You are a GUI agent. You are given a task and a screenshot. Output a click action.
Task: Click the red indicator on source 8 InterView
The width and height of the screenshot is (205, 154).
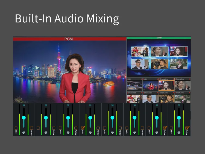190,93
